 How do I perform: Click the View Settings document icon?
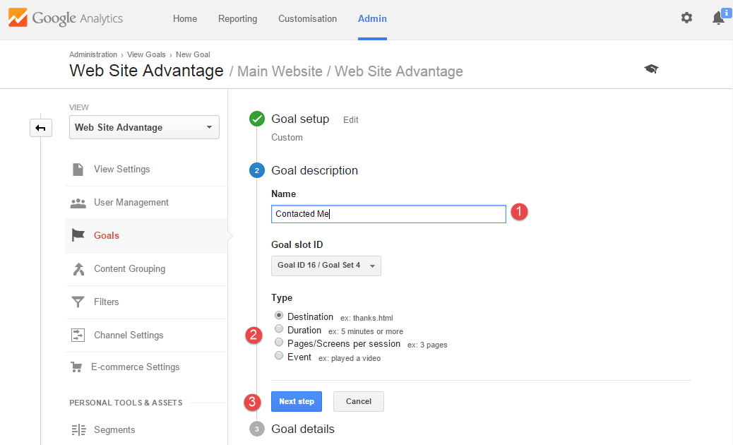click(x=78, y=170)
